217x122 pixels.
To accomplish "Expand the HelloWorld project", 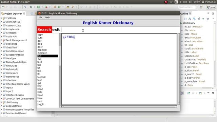I will point(1,69).
